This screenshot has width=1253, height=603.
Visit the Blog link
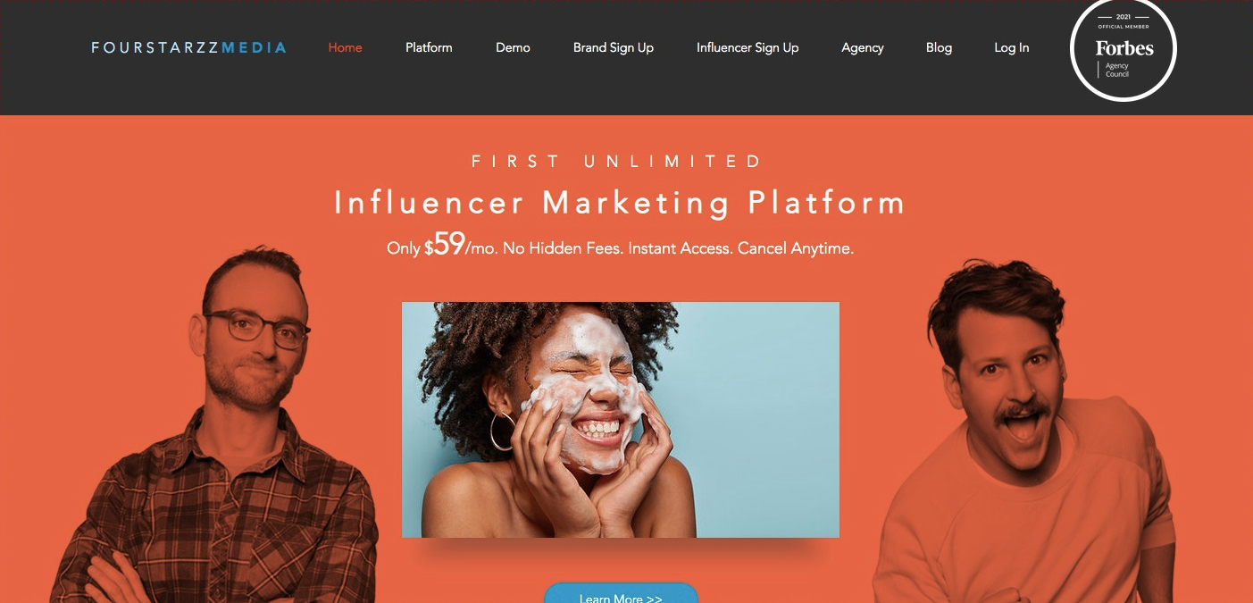coord(939,47)
